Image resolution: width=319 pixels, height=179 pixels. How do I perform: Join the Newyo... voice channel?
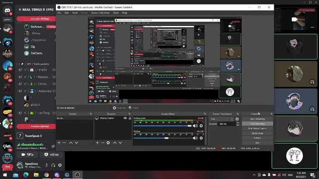[x=37, y=77]
